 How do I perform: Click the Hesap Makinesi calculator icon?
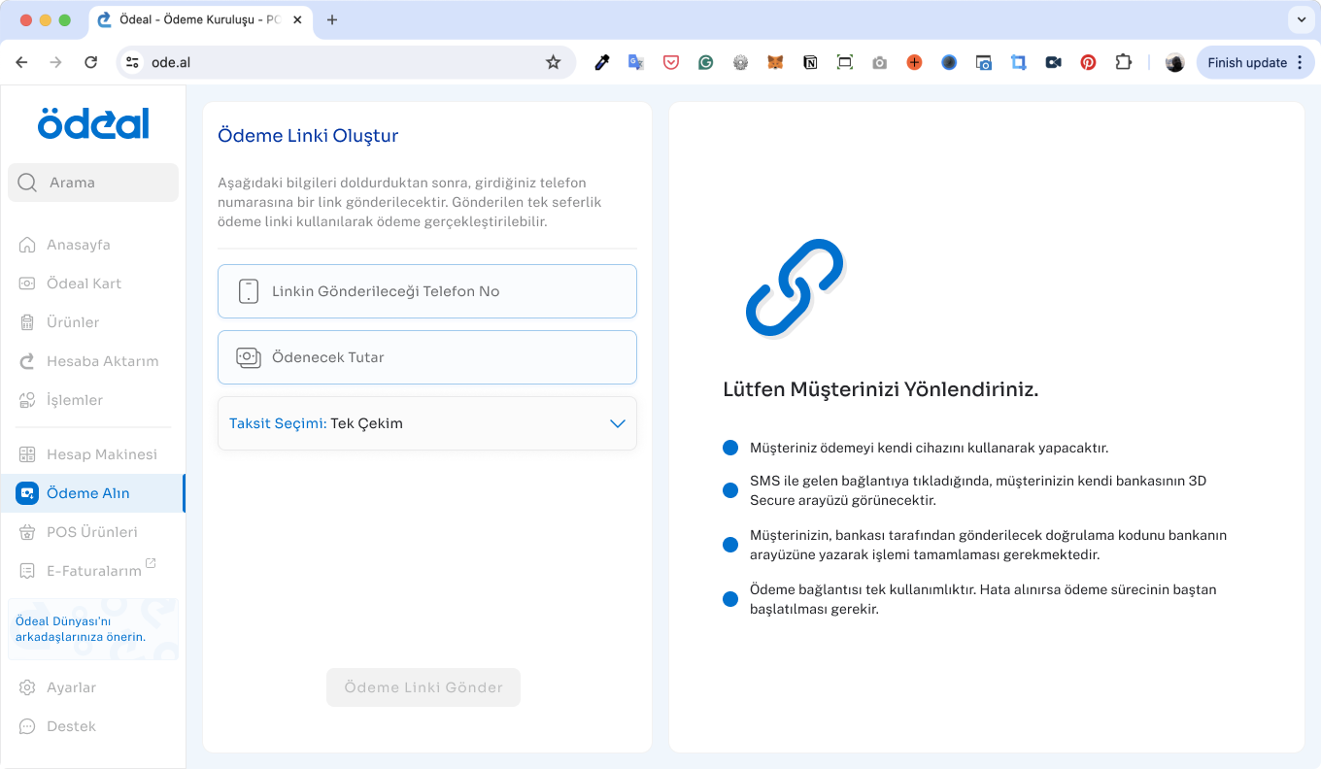27,454
